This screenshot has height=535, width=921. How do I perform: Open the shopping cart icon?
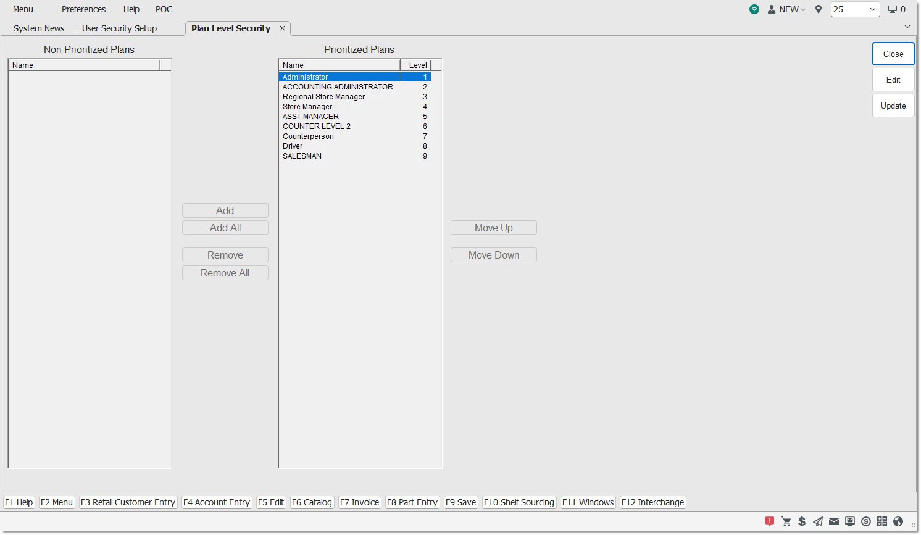786,521
